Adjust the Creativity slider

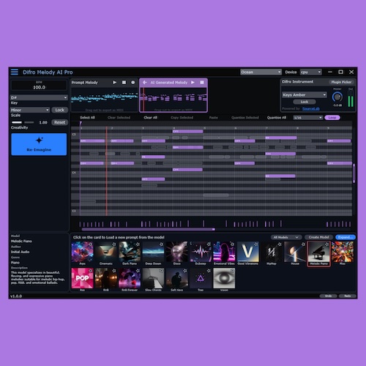[x=23, y=122]
